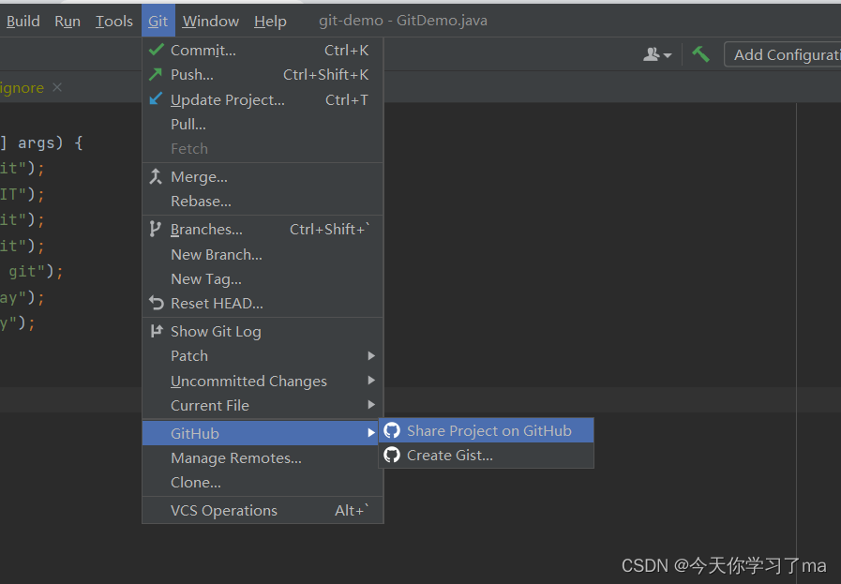The height and width of the screenshot is (584, 841).
Task: Click the Branches icon in Git menu
Action: (x=155, y=229)
